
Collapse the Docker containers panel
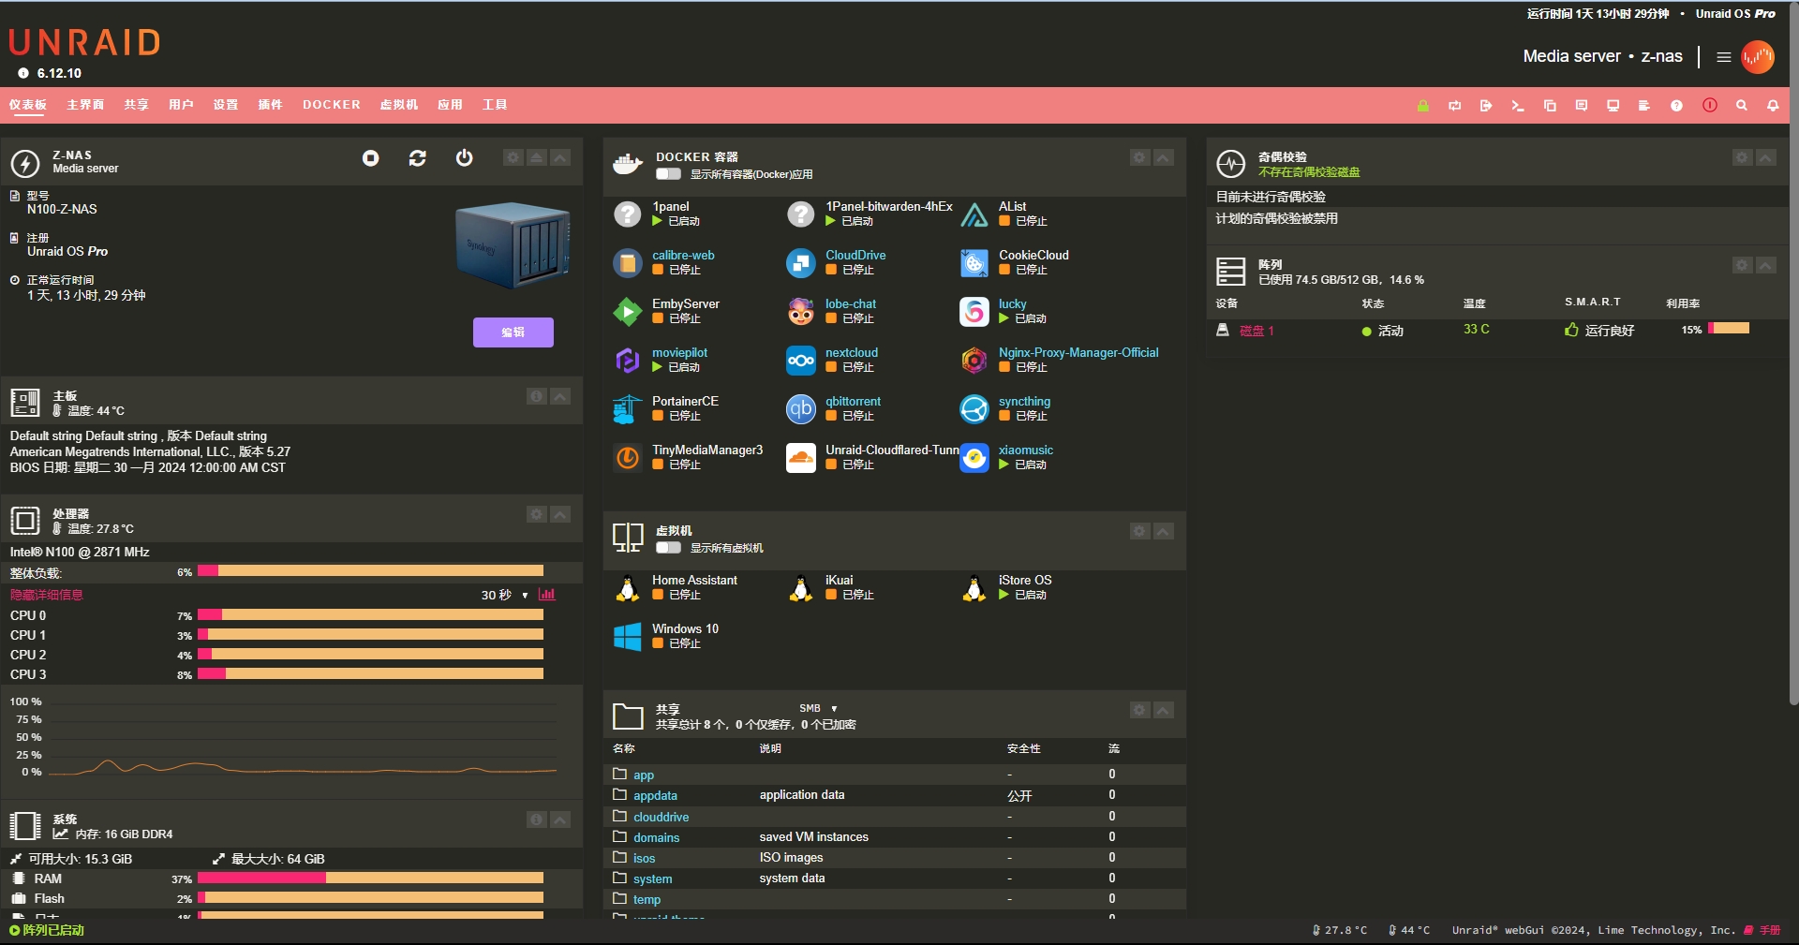point(1163,158)
